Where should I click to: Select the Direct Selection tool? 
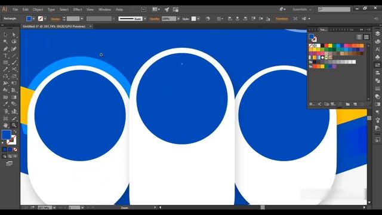(x=14, y=35)
